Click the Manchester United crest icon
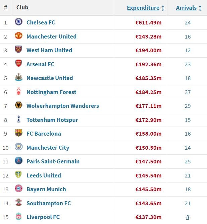This screenshot has width=207, height=224. [19, 36]
